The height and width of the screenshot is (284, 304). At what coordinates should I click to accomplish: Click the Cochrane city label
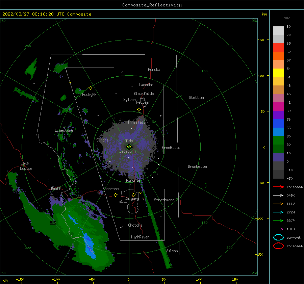pos(110,189)
